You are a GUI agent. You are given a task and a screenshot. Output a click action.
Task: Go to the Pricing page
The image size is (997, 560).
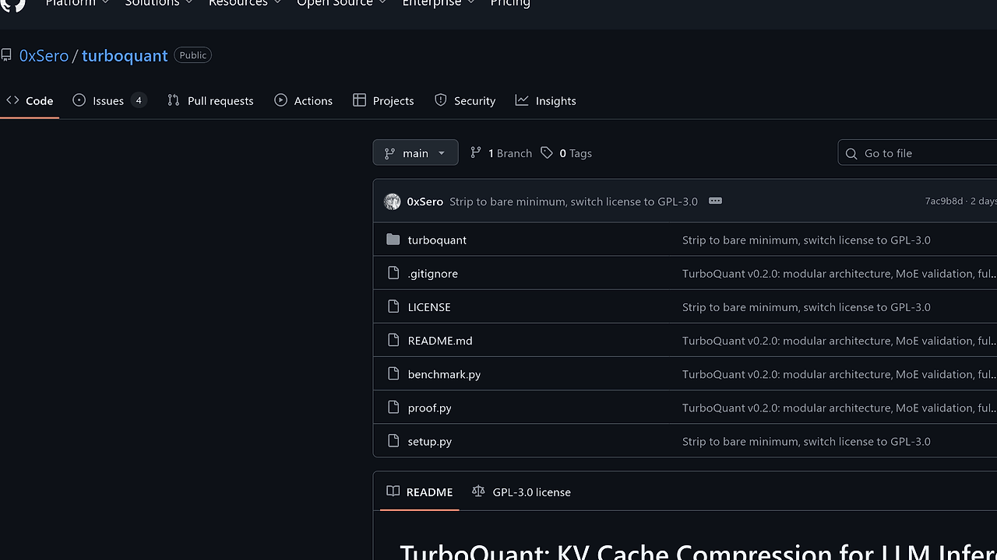coord(510,3)
